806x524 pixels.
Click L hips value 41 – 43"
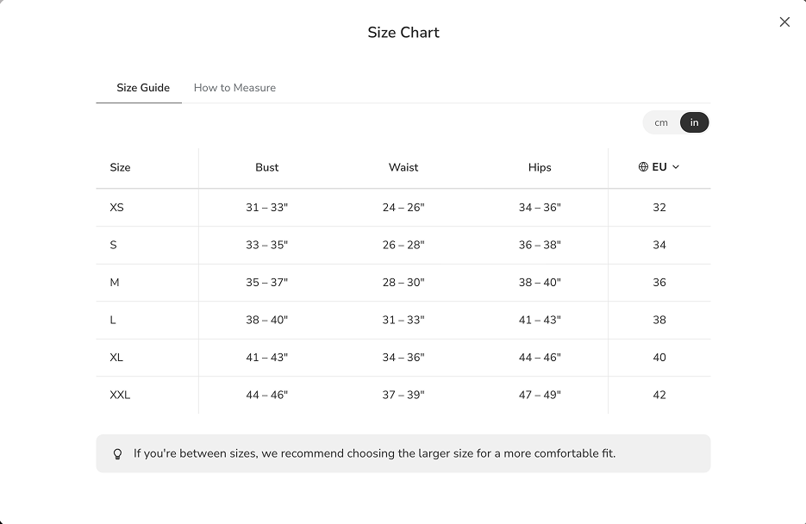pos(540,320)
